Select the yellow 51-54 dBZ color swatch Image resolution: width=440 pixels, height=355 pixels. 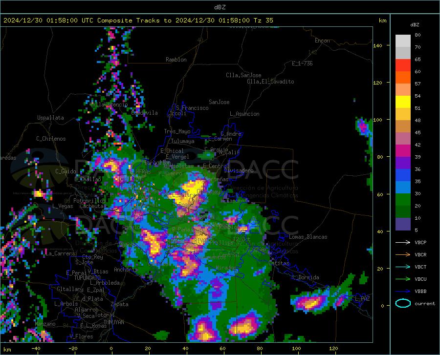[x=403, y=102]
